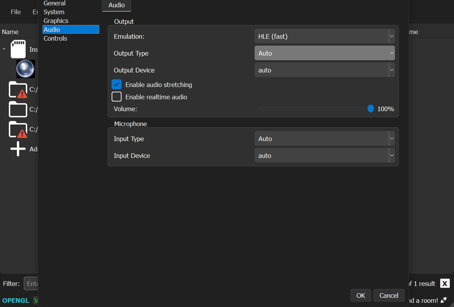Clear filter using the X button
454x307 pixels.
(x=445, y=283)
